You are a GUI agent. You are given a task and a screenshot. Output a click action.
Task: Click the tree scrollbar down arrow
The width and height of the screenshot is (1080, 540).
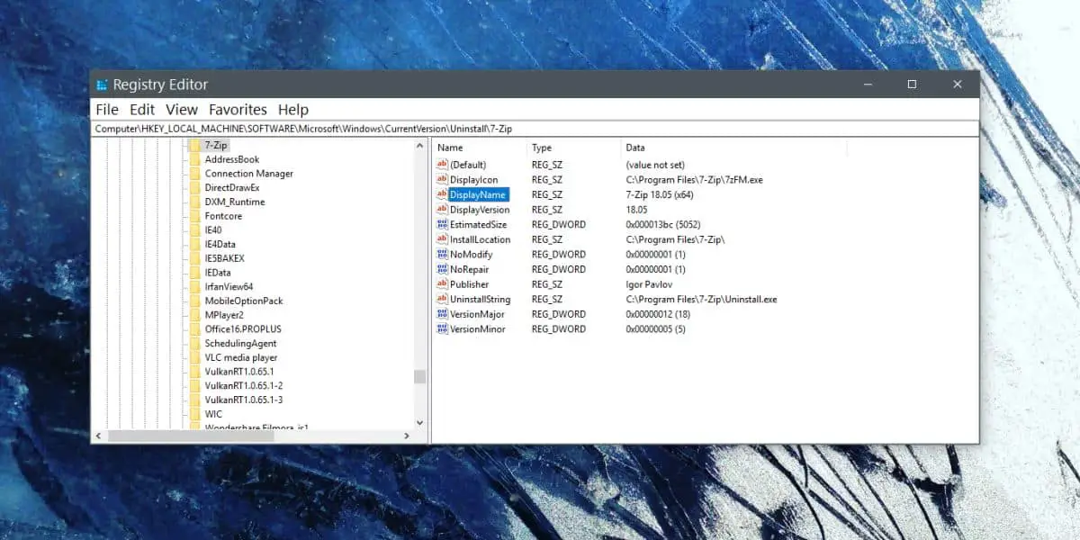coord(419,422)
